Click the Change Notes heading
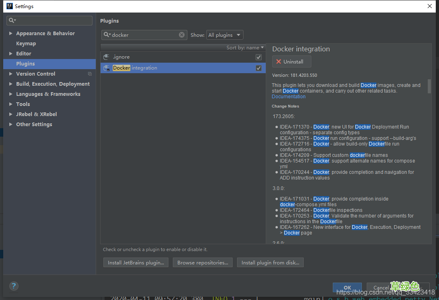 click(285, 106)
